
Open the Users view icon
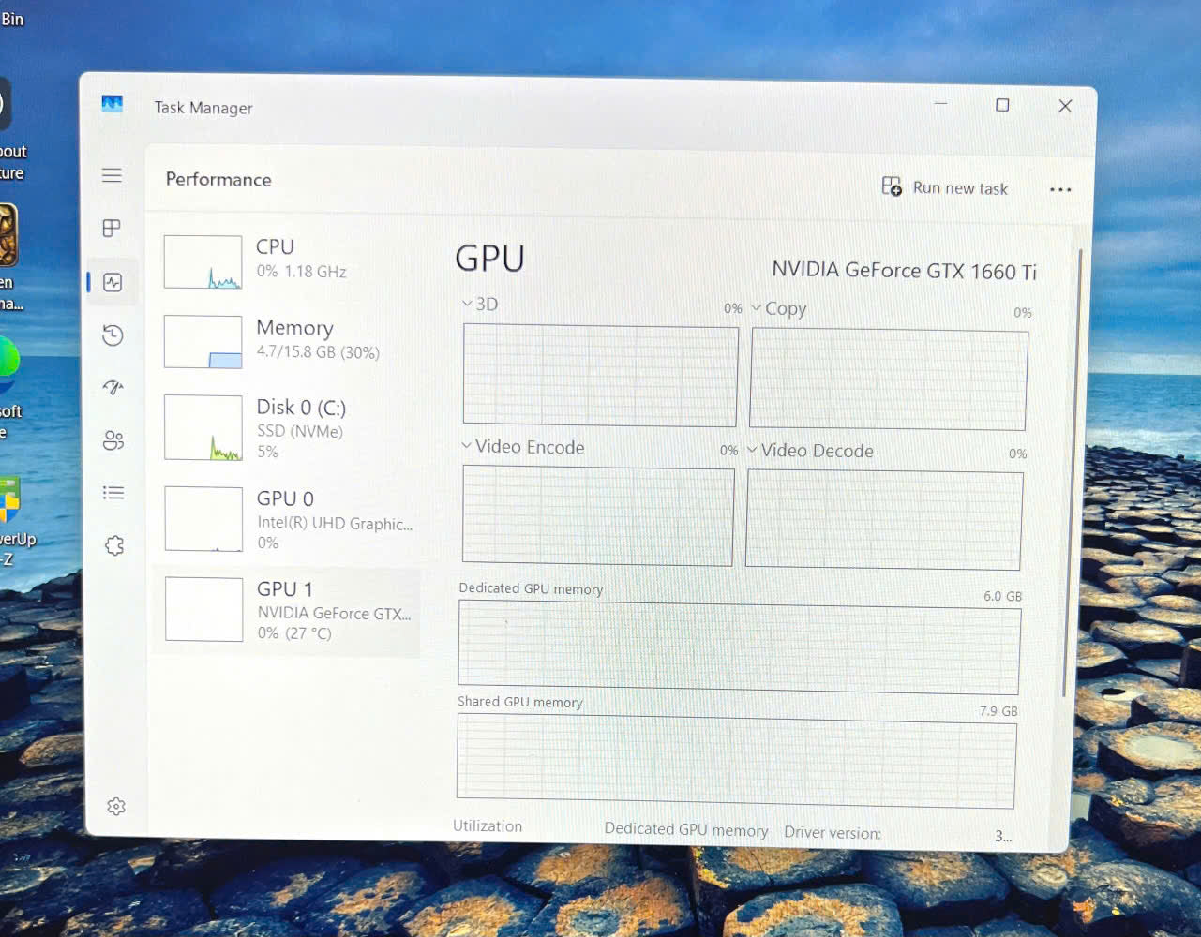click(x=113, y=440)
